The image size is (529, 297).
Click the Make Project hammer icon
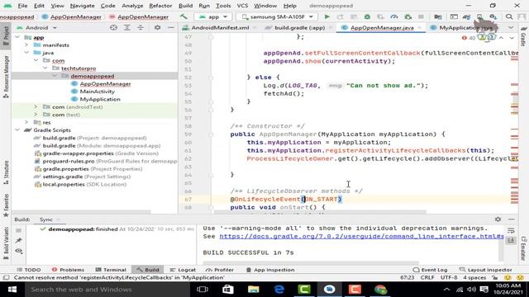point(183,16)
